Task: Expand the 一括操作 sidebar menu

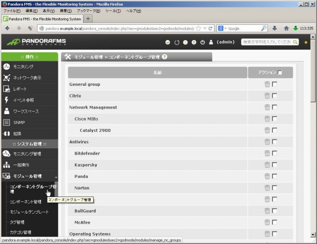Action: pyautogui.click(x=30, y=165)
